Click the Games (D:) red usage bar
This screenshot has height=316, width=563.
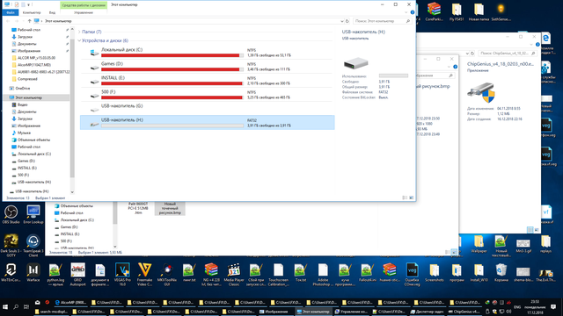[x=172, y=69]
